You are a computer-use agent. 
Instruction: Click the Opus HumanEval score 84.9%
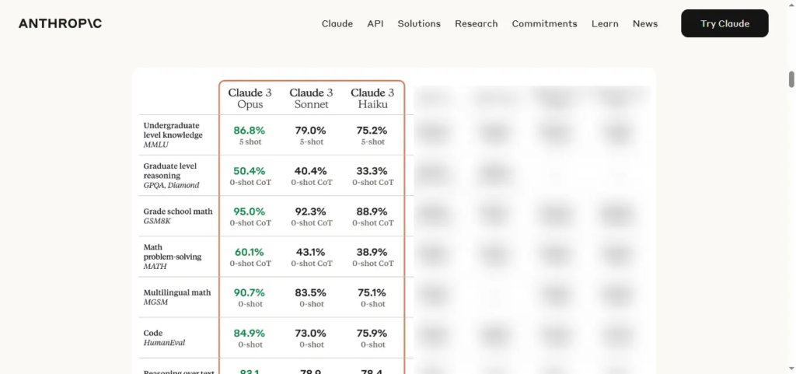tap(250, 334)
